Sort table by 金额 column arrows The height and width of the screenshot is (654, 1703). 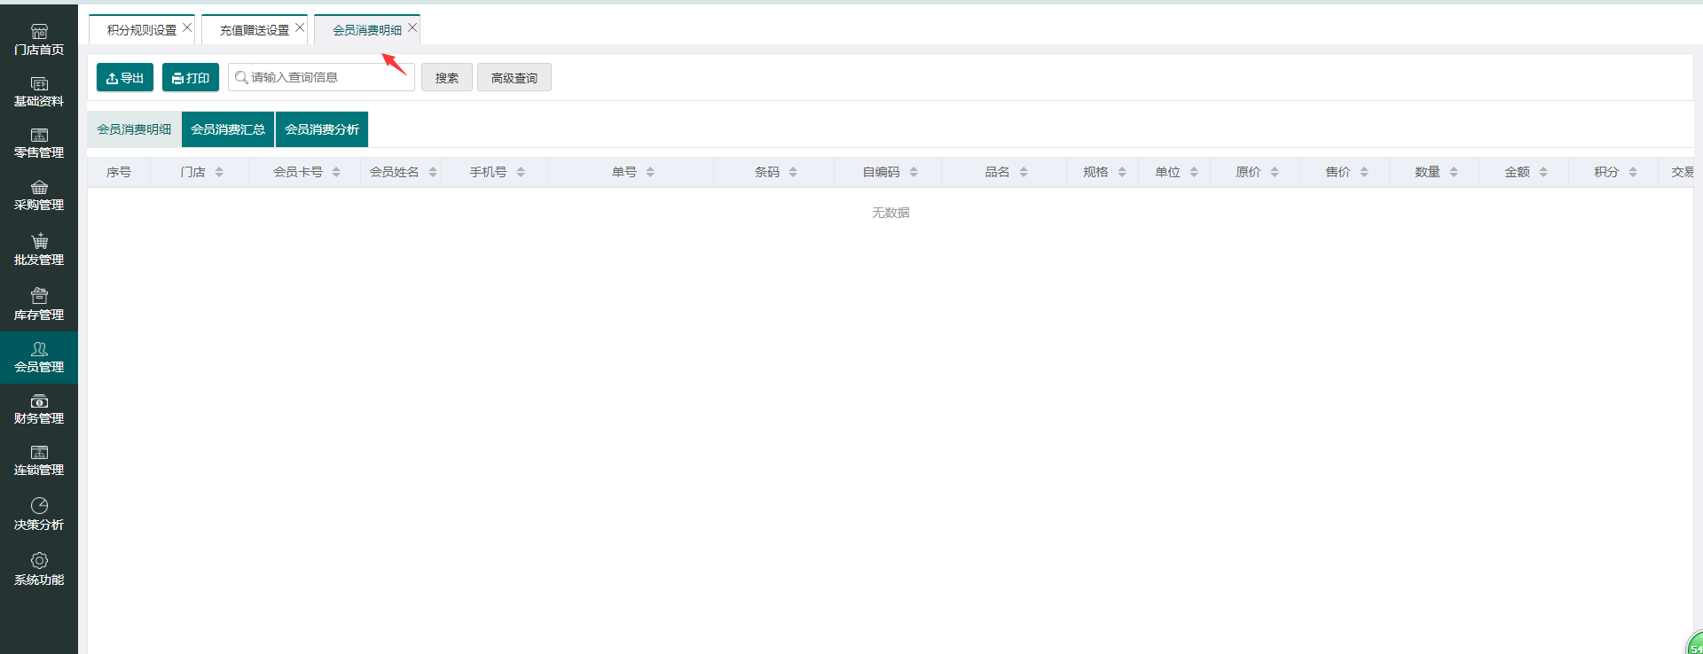(1543, 172)
